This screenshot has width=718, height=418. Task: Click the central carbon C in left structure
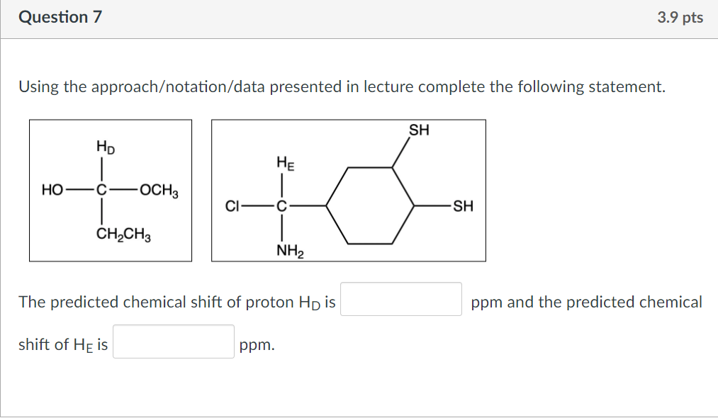pos(102,190)
